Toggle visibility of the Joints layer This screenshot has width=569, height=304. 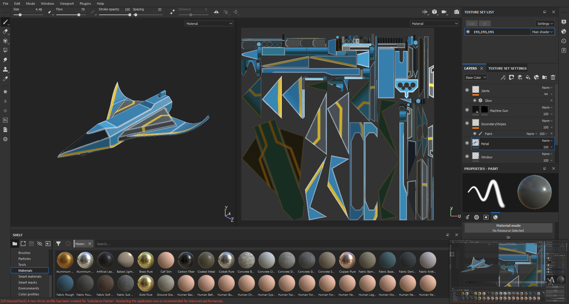[467, 90]
